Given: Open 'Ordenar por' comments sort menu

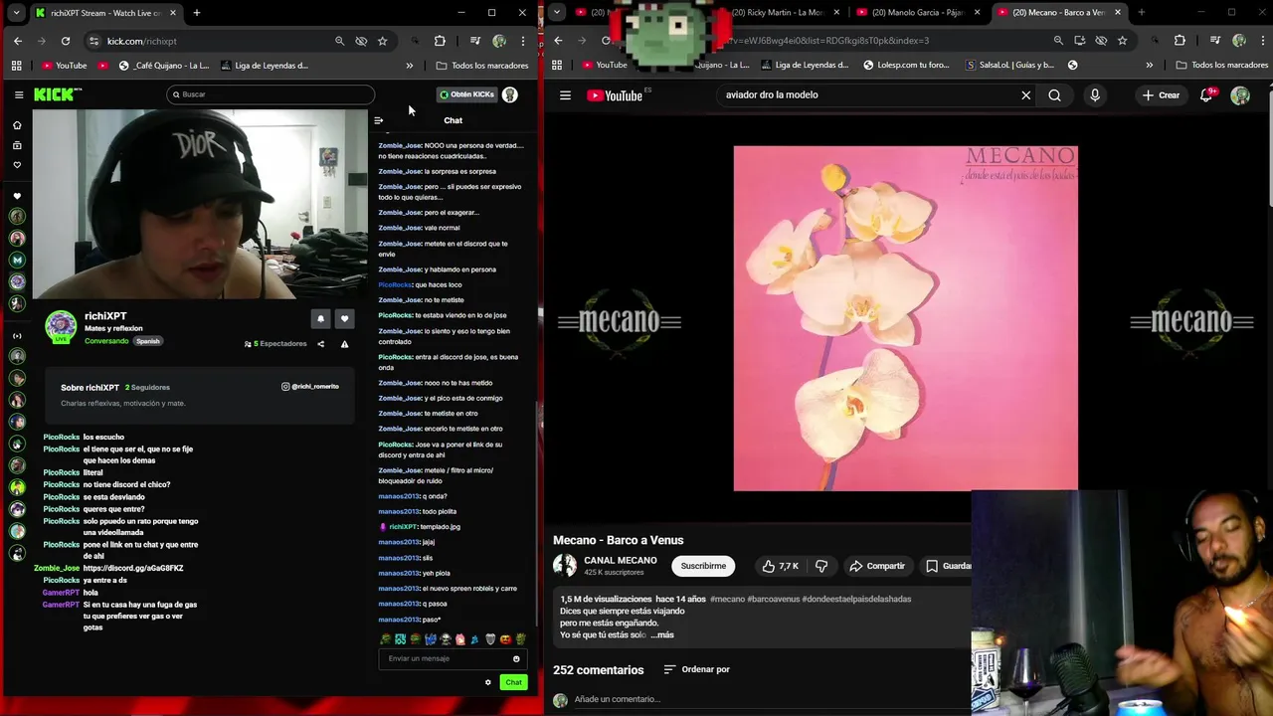Looking at the screenshot, I should (697, 669).
